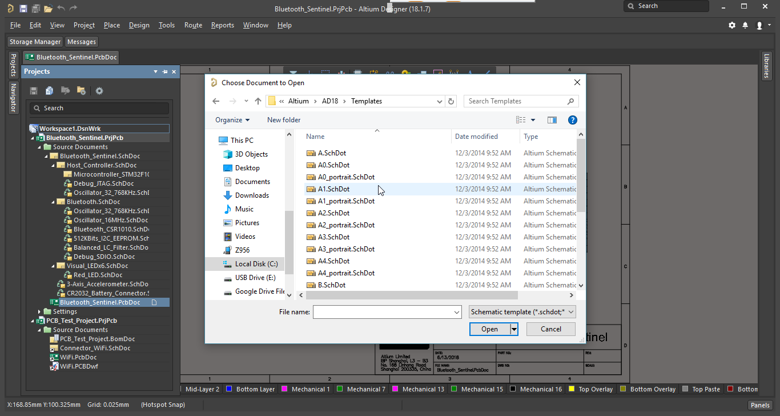Click the Save All icon in title bar
Screen dimensions: 780x416
(x=35, y=9)
